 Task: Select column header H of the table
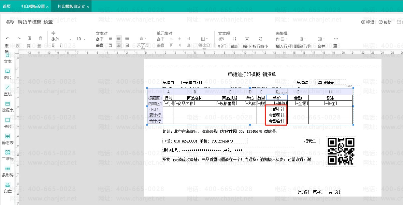tap(330, 92)
